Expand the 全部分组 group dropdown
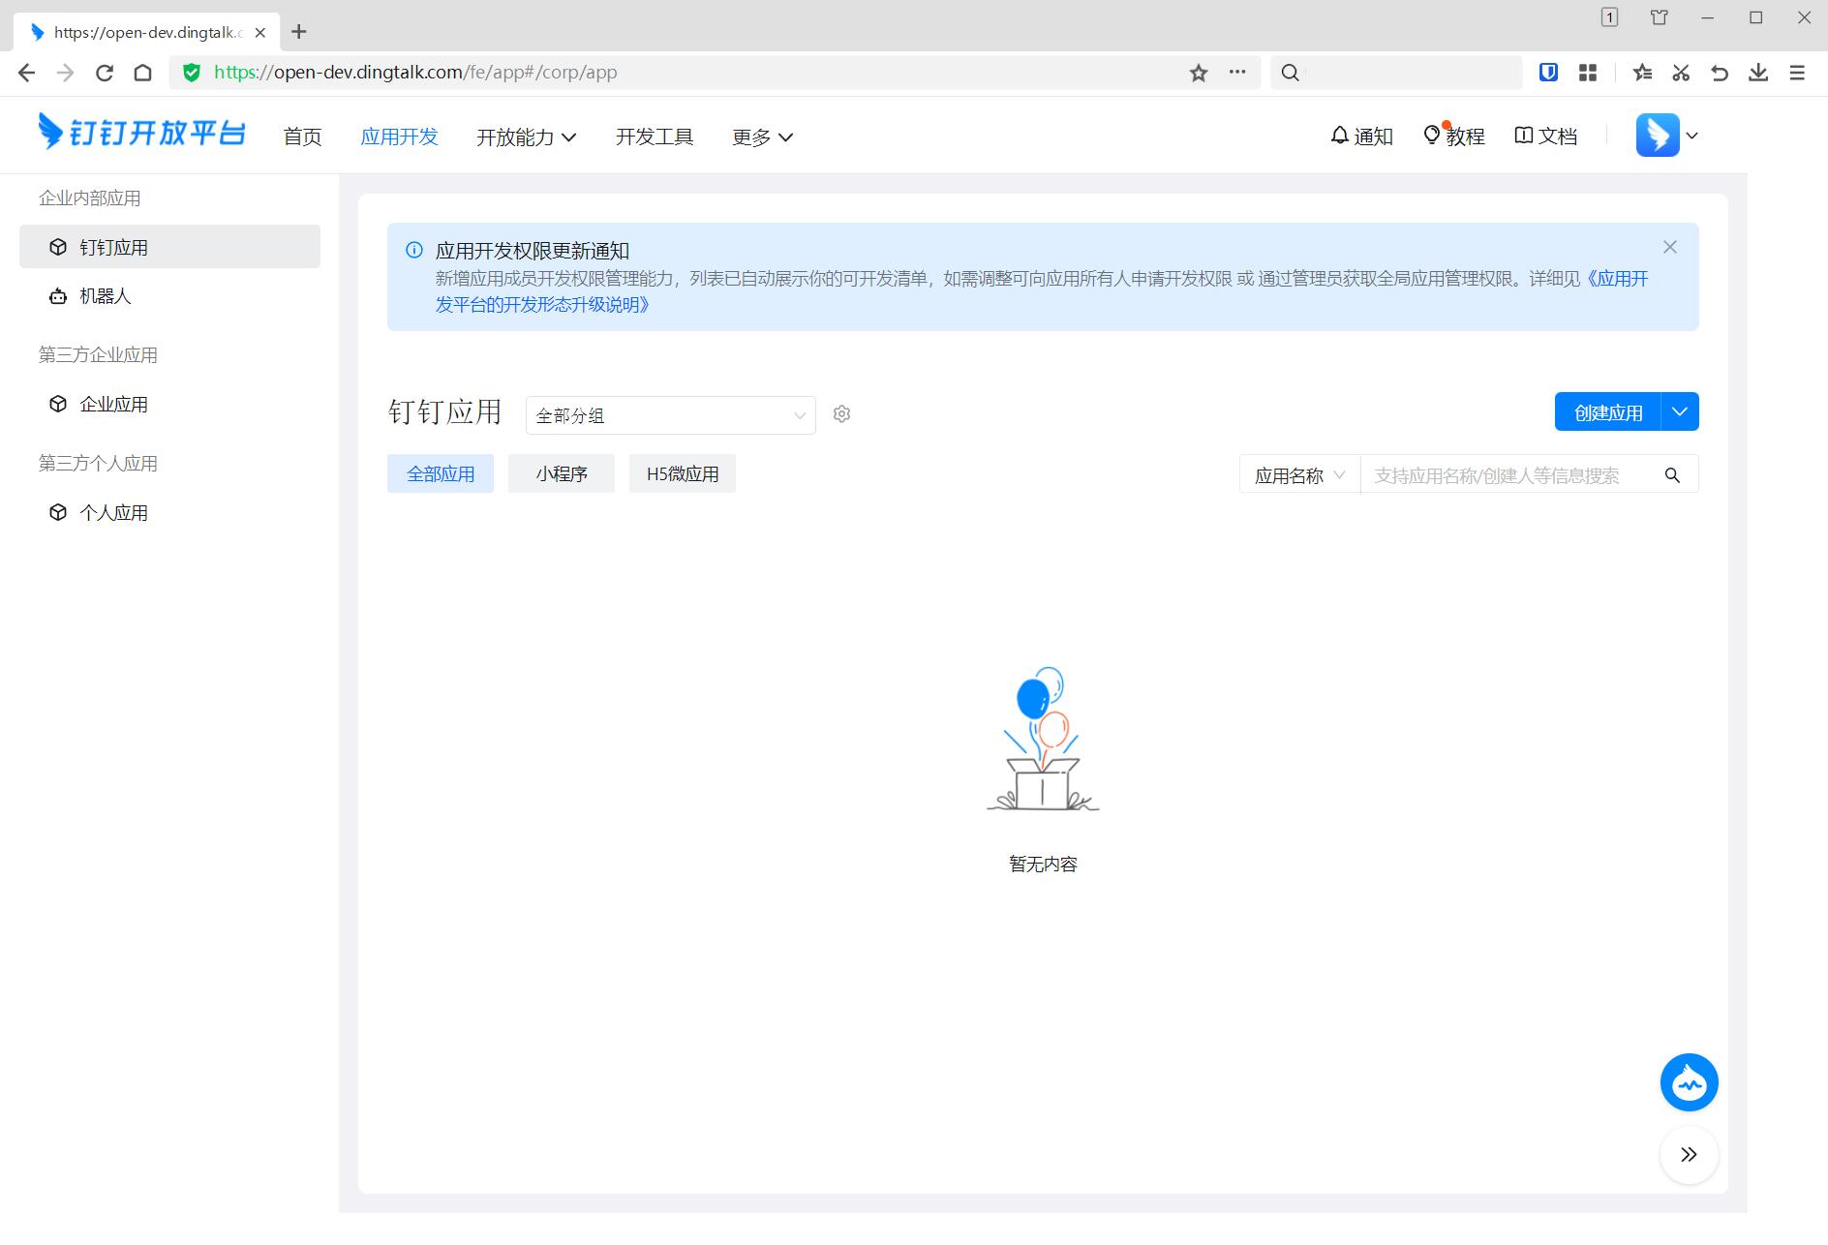Screen dimensions: 1828x1245 pos(670,415)
